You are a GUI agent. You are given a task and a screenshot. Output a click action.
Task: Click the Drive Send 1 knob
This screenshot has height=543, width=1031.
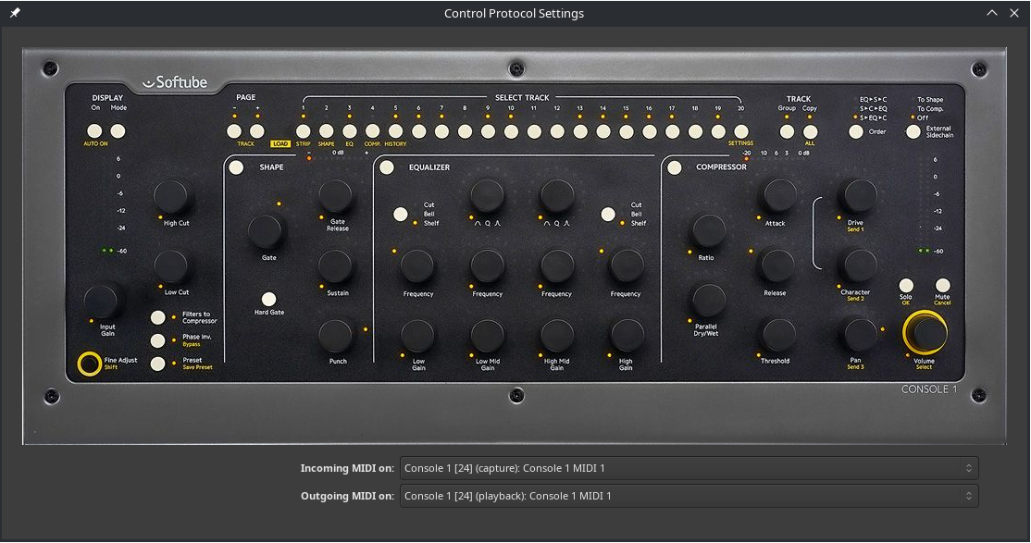pos(859,195)
